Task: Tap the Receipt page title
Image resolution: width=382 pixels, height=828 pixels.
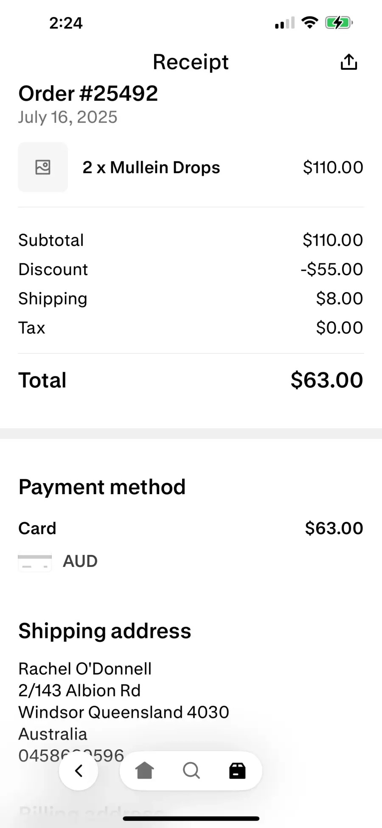Action: pyautogui.click(x=191, y=62)
